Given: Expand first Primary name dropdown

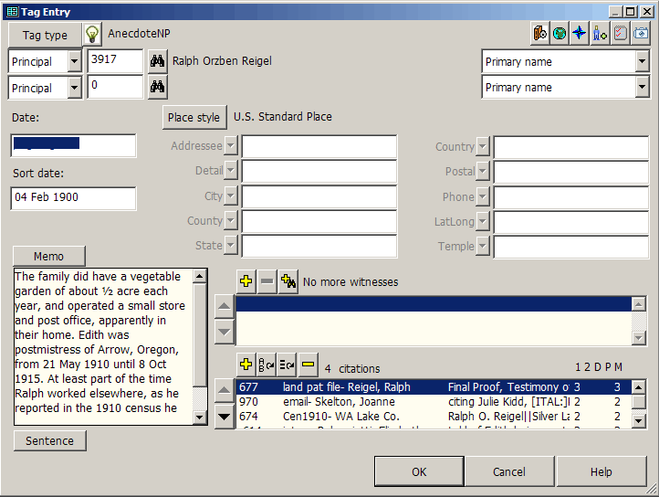Looking at the screenshot, I should tap(642, 61).
